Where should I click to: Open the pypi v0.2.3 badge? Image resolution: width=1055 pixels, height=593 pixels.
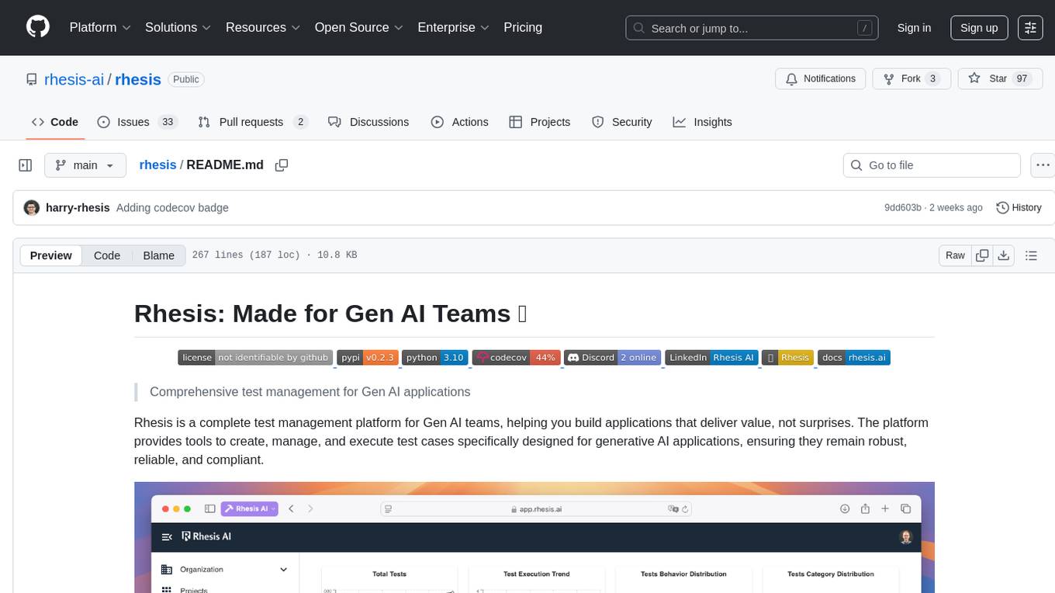tap(367, 358)
